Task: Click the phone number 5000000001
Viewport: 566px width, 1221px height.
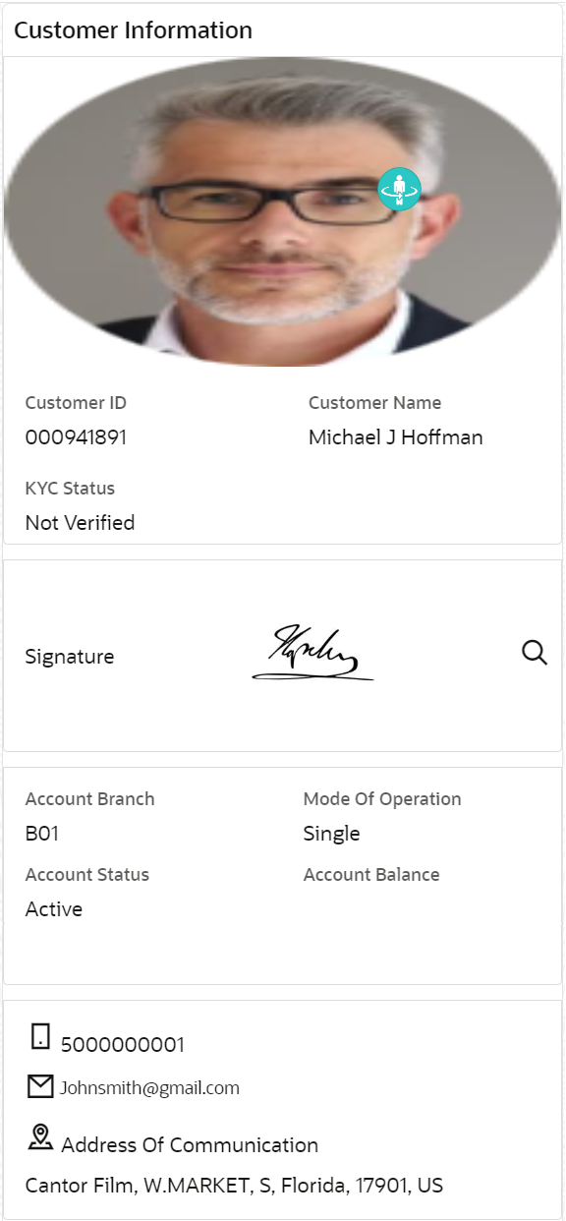Action: [123, 1045]
